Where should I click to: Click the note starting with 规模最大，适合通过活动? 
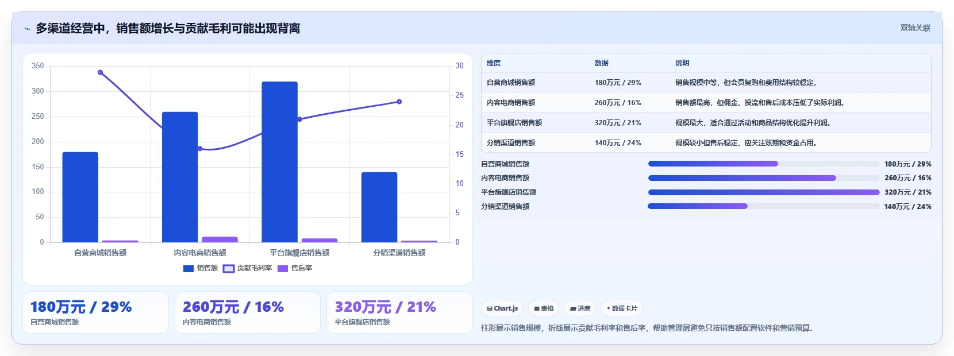click(x=753, y=123)
